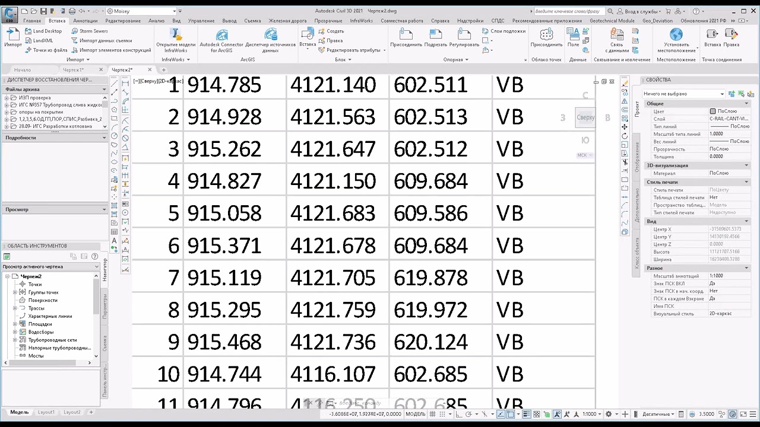Switch to the Аннотации ribbon tab
Image resolution: width=760 pixels, height=427 pixels.
85,21
